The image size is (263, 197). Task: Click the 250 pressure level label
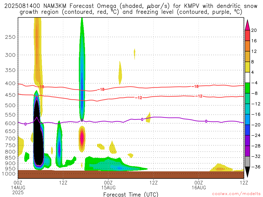coord(10,37)
